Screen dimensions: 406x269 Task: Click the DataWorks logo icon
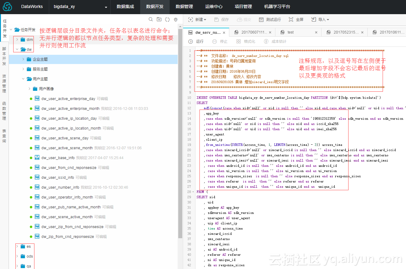(8, 7)
